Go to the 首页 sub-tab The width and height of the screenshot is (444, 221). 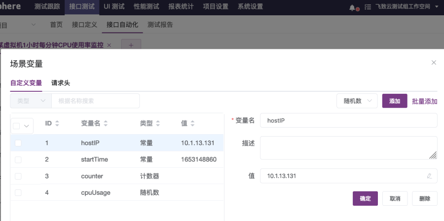56,25
